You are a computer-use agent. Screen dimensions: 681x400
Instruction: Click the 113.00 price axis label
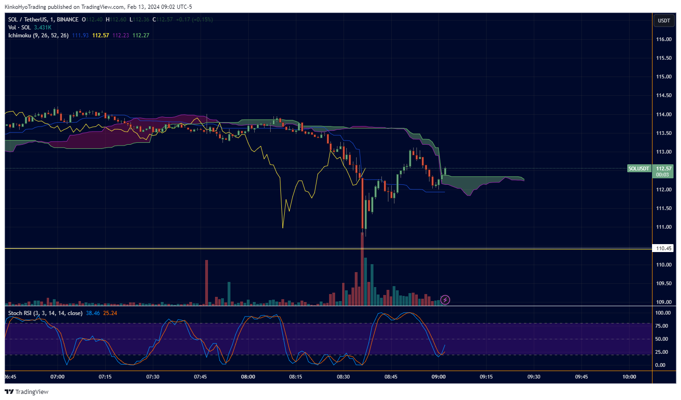coord(664,152)
